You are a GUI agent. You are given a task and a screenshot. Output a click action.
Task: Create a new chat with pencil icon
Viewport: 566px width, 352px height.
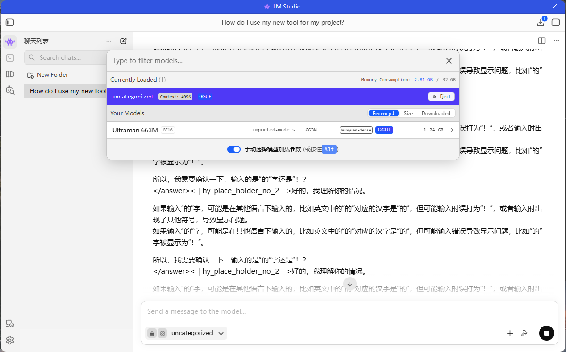(x=124, y=41)
